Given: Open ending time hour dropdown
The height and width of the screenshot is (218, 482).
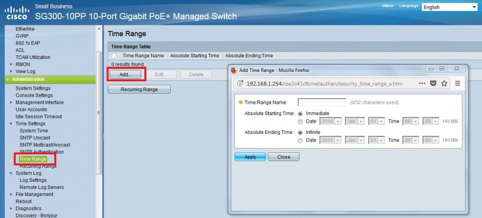Looking at the screenshot, I should (x=411, y=140).
